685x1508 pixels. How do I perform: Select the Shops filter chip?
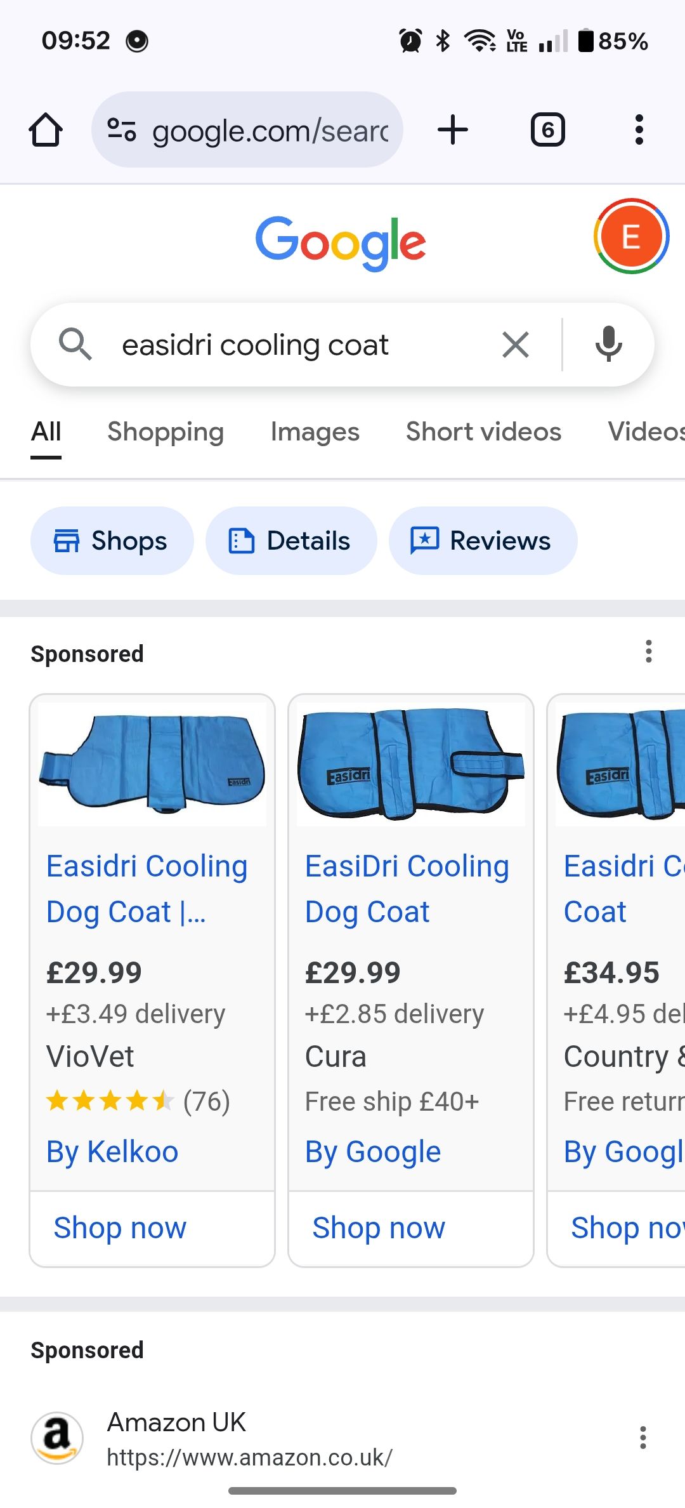pos(112,541)
